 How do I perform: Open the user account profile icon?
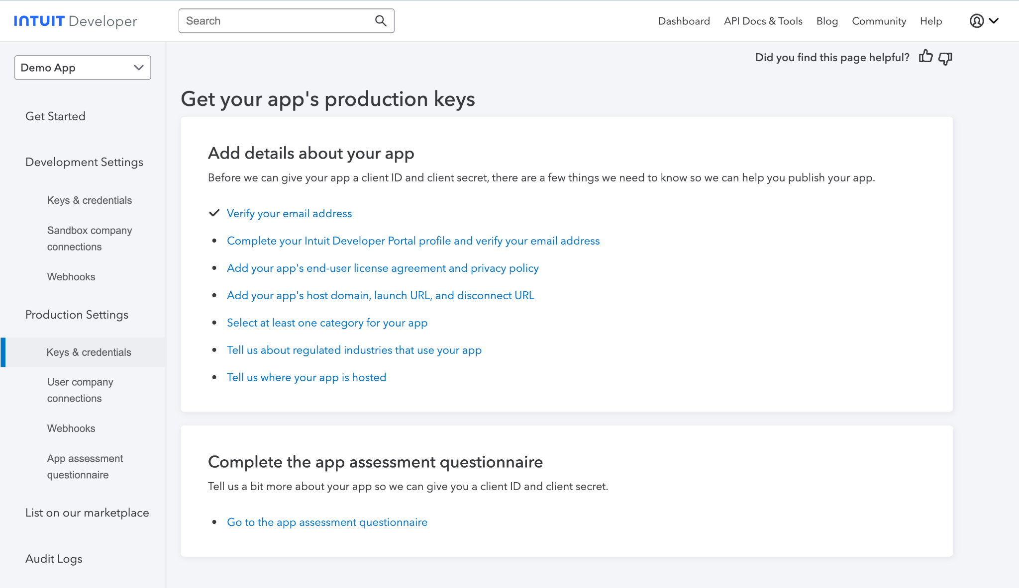[977, 21]
